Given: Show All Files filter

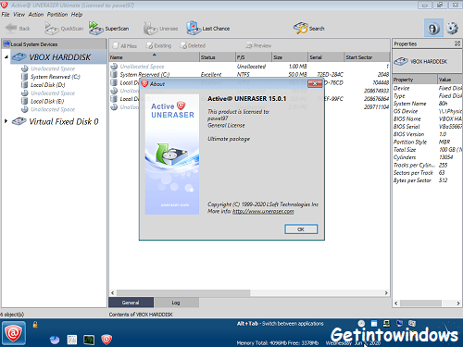Looking at the screenshot, I should click(x=125, y=45).
